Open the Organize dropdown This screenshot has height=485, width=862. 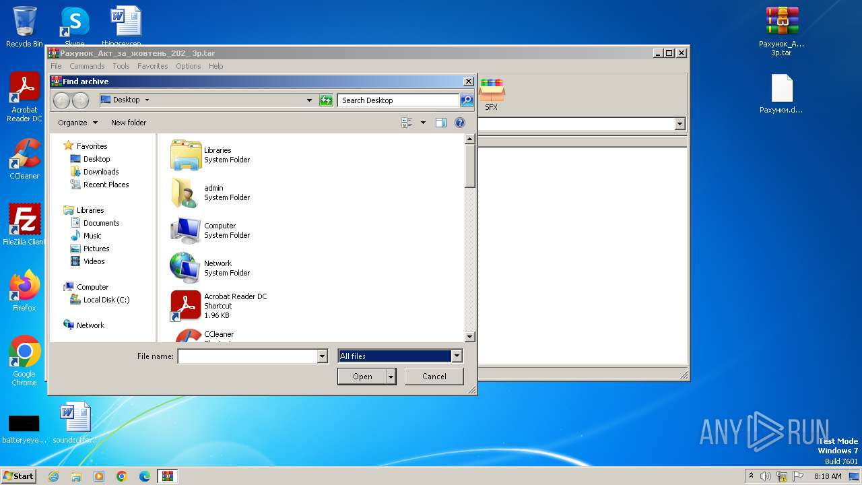77,123
